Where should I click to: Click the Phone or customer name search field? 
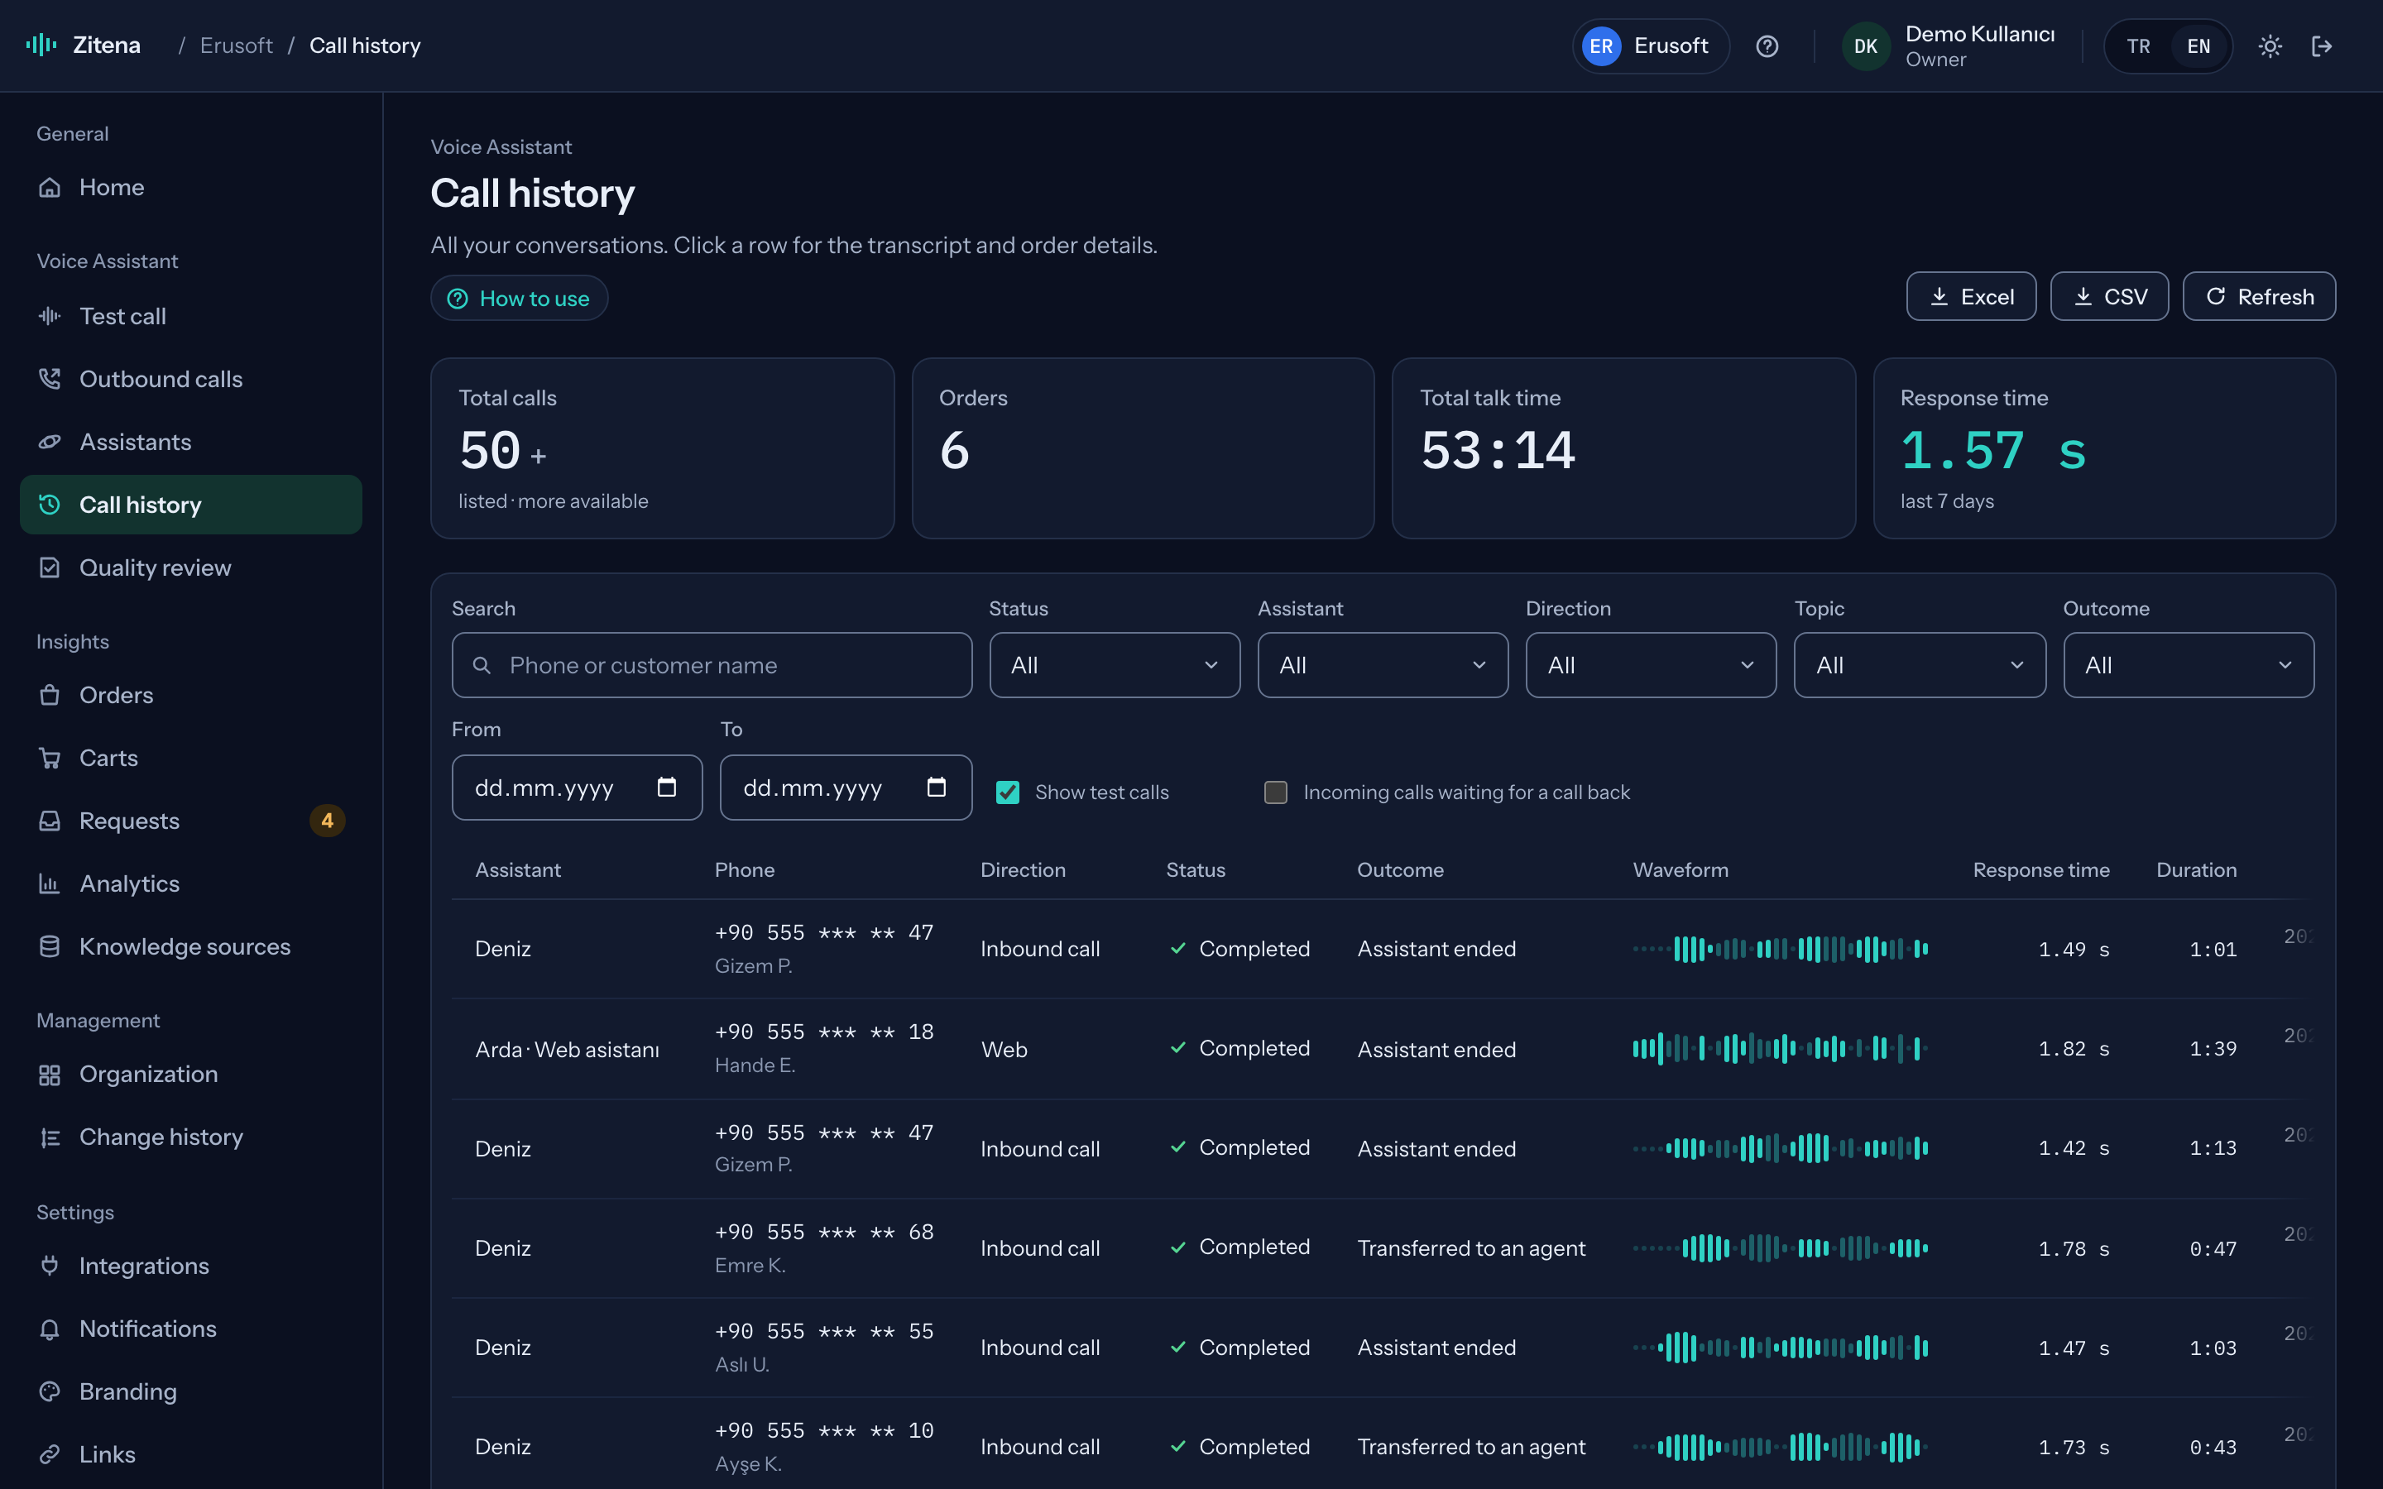pyautogui.click(x=712, y=666)
